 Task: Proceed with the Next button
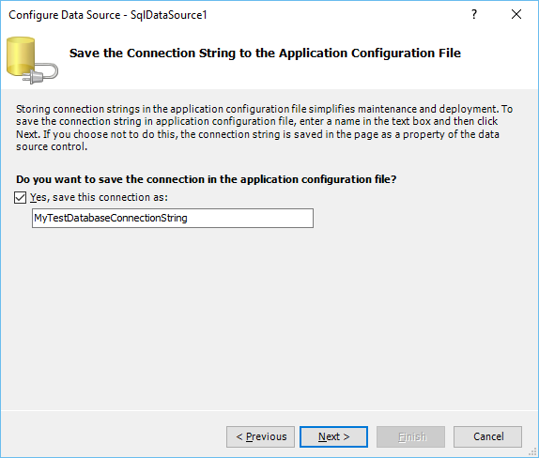(x=333, y=436)
